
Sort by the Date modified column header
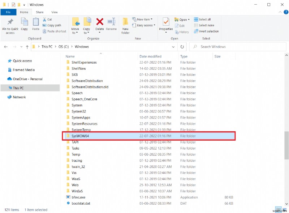[x=150, y=56]
